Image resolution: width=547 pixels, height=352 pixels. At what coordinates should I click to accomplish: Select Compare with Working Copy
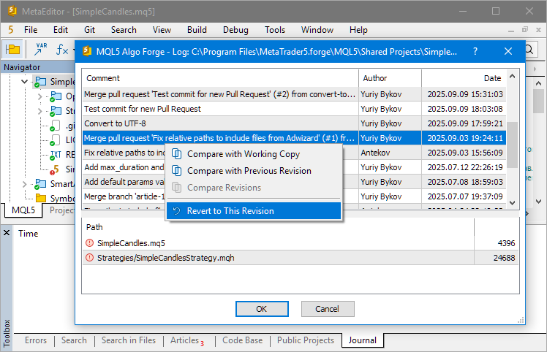254,154
